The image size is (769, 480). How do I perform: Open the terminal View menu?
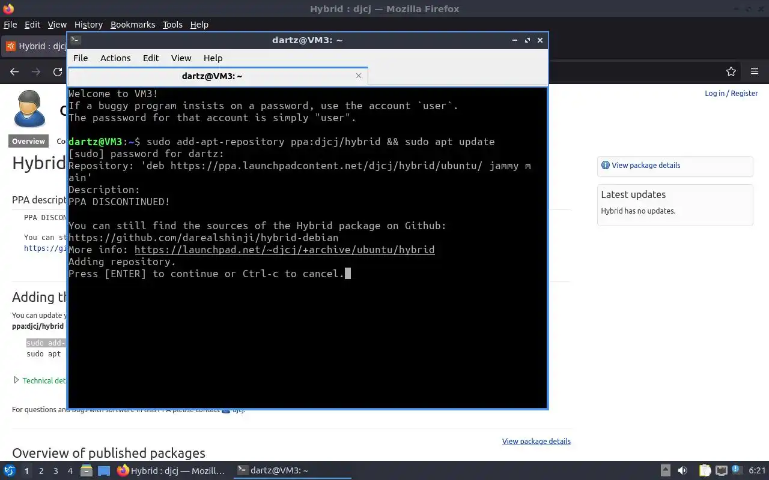pyautogui.click(x=181, y=58)
